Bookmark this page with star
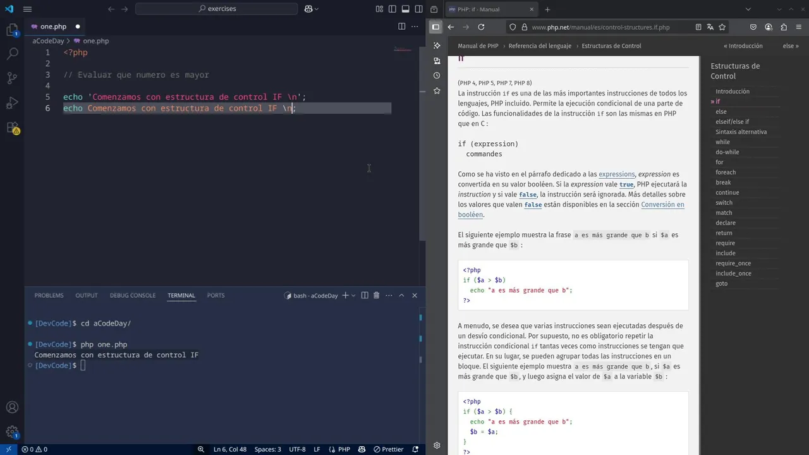The height and width of the screenshot is (455, 809). click(x=722, y=27)
